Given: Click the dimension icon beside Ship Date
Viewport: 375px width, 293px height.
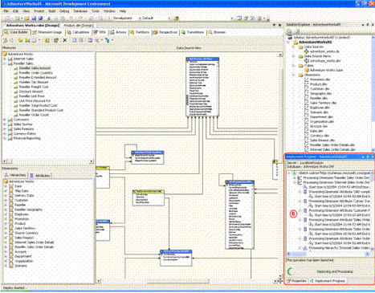Looking at the screenshot, I should (x=11, y=191).
